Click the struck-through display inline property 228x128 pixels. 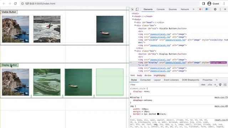(142, 100)
